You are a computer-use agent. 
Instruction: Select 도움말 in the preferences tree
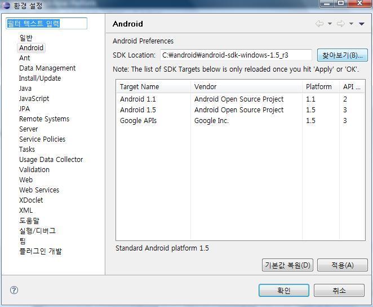[29, 221]
